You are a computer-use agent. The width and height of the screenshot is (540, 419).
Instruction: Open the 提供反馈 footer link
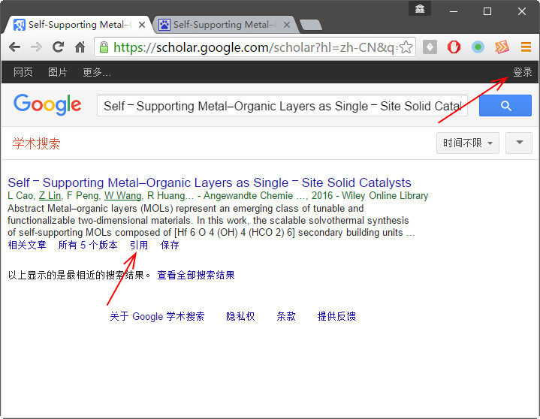[x=336, y=316]
